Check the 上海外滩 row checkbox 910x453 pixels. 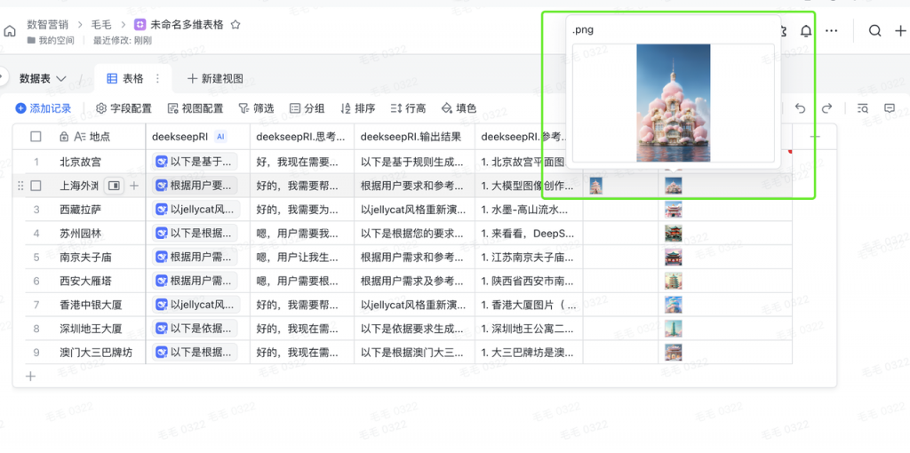click(36, 186)
